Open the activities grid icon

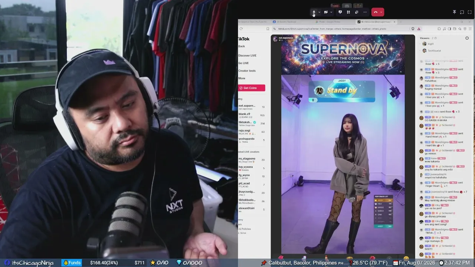[348, 12]
